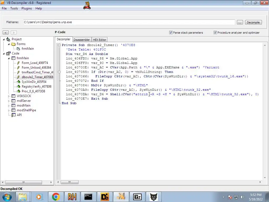
Task: Collapse the If block code fold
Action: click(x=59, y=72)
